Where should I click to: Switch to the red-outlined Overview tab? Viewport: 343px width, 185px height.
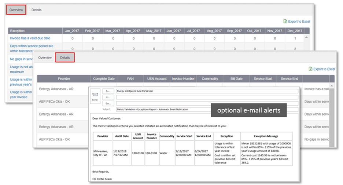point(16,10)
